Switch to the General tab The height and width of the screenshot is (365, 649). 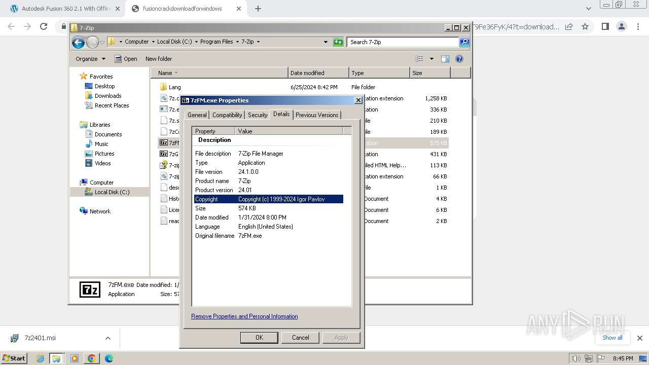(197, 115)
